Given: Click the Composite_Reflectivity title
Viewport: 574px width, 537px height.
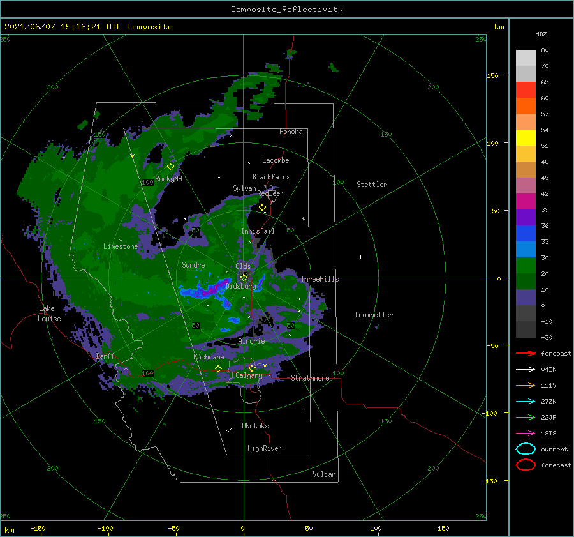Looking at the screenshot, I should (x=287, y=10).
